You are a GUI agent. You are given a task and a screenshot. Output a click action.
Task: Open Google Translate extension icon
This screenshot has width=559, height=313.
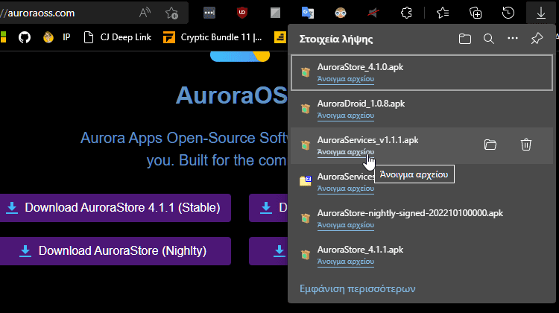click(308, 13)
